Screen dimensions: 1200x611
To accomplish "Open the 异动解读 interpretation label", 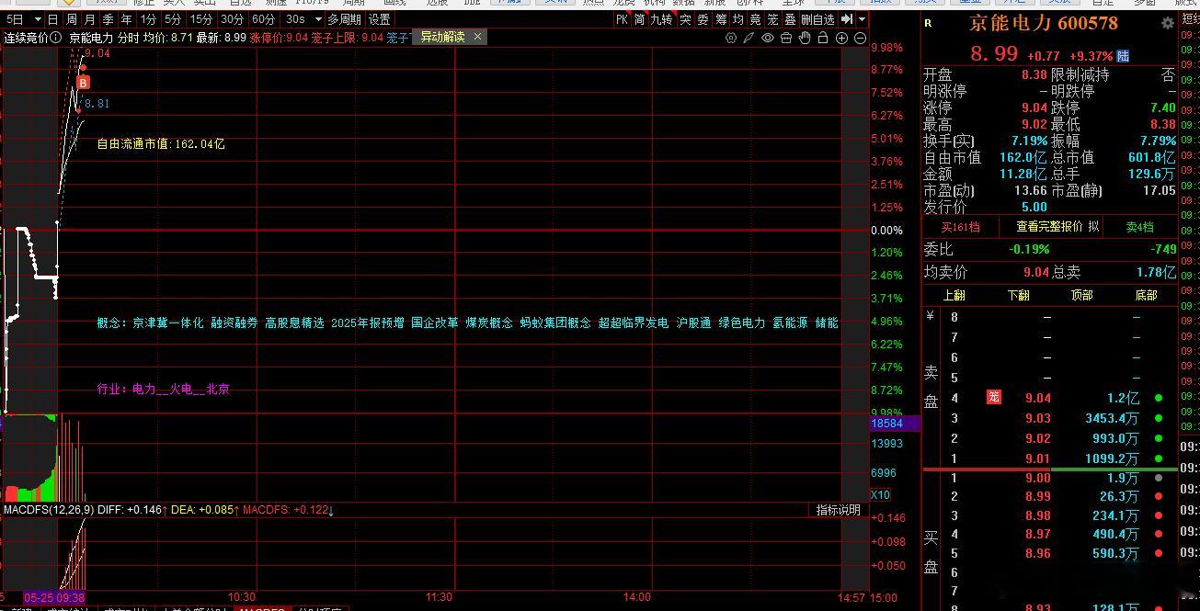I will 443,37.
